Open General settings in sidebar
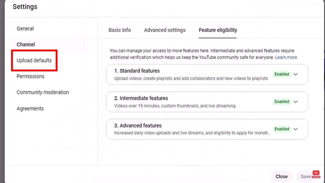The image size is (325, 183). tap(25, 28)
